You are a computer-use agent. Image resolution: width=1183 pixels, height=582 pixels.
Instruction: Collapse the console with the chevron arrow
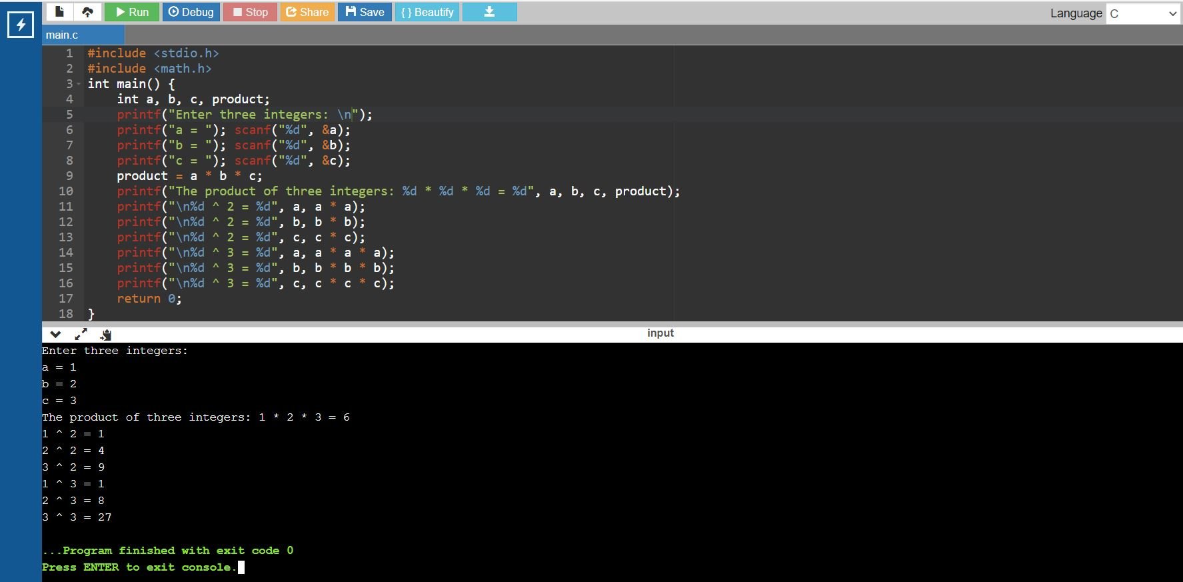tap(55, 334)
